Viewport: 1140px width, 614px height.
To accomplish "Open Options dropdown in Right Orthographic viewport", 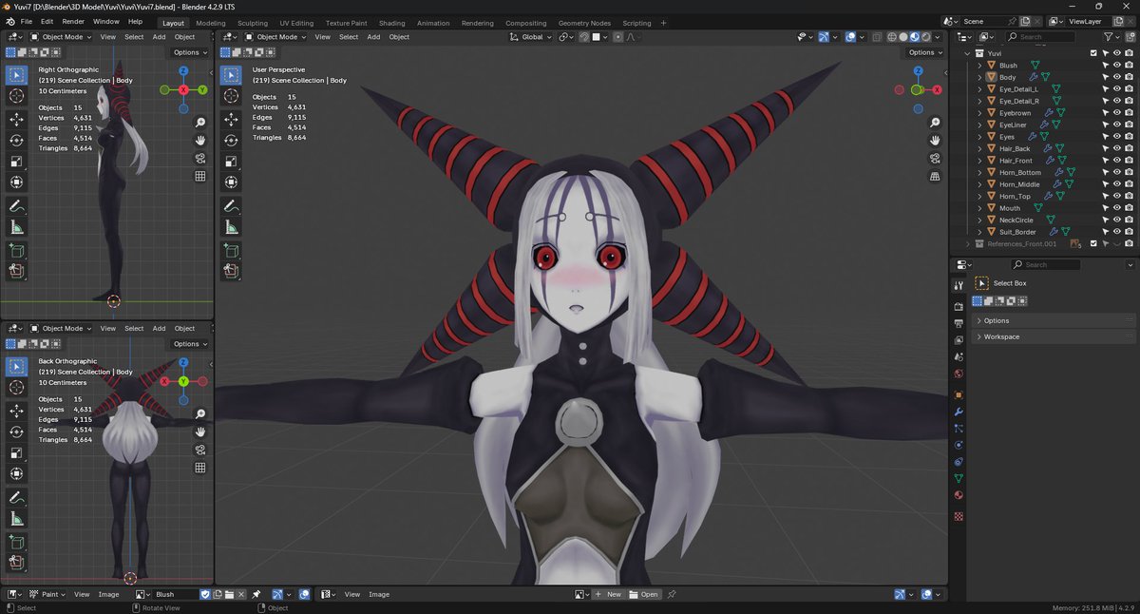I will pos(191,52).
